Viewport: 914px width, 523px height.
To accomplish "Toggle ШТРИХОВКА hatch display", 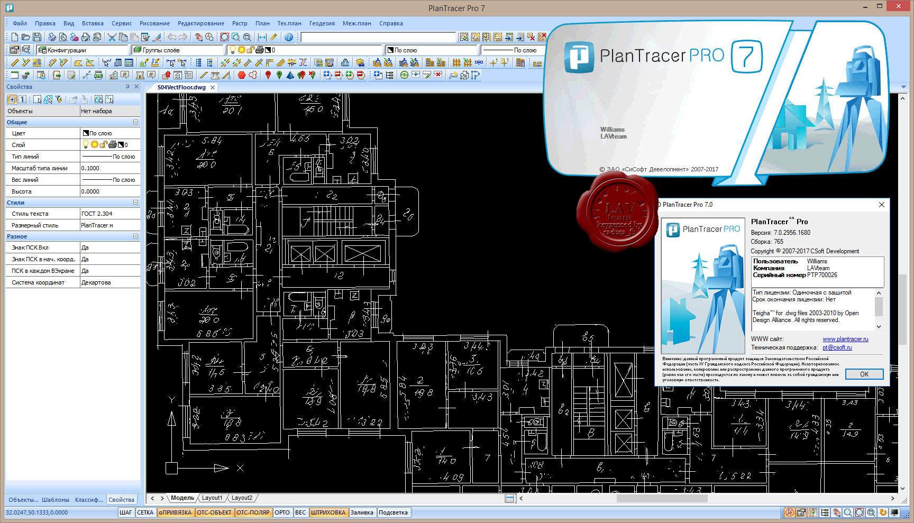I will click(328, 512).
